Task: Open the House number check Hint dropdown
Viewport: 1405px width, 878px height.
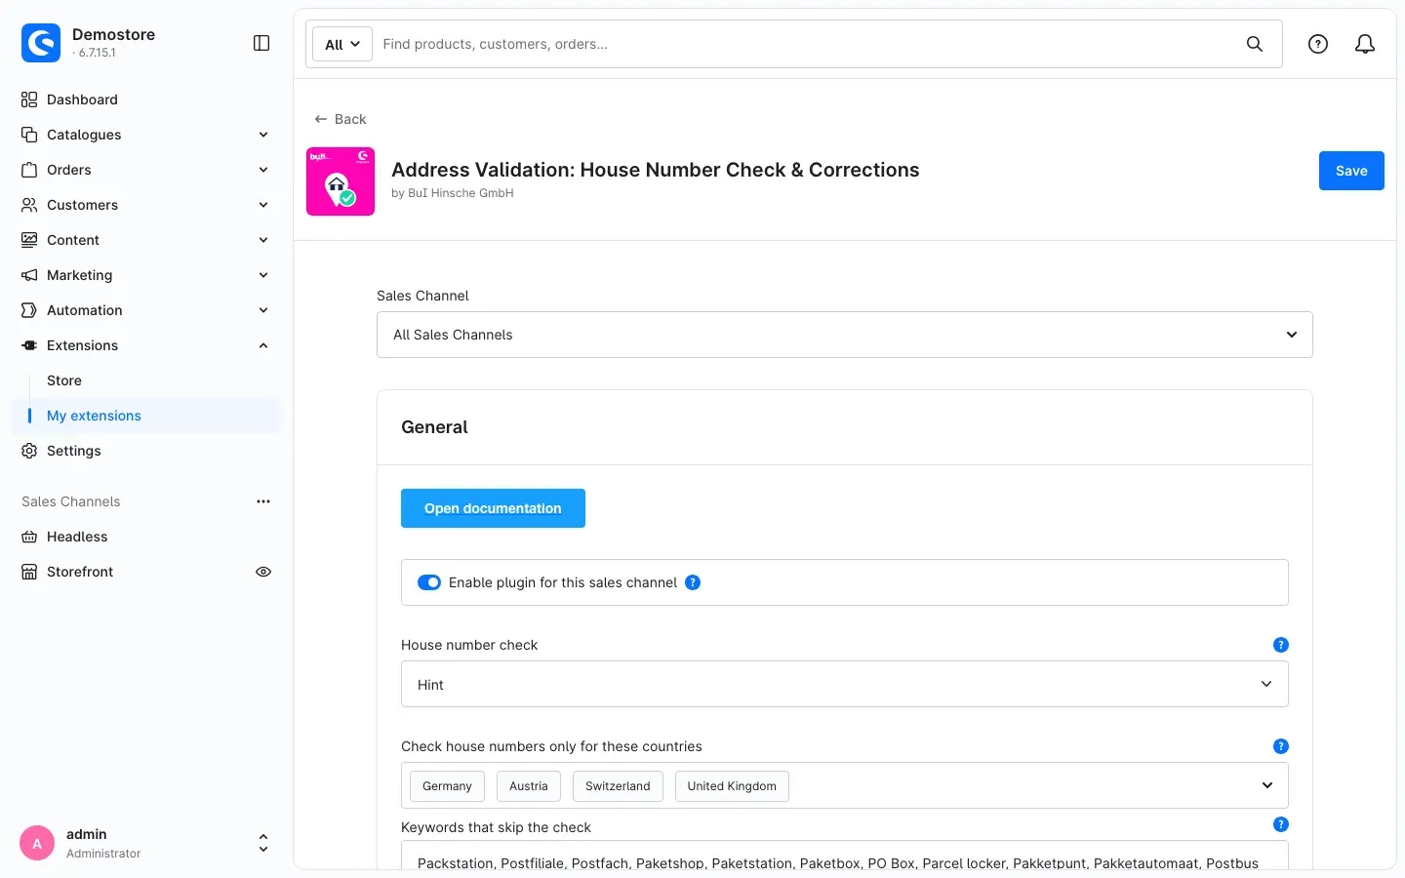Action: click(x=845, y=684)
